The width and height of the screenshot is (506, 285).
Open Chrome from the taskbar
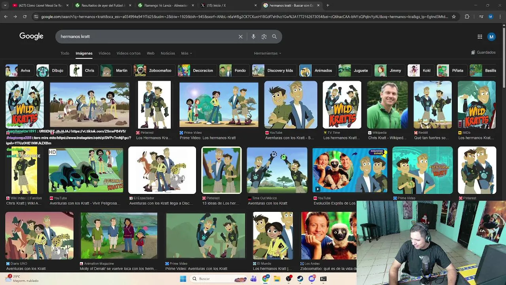(265, 279)
